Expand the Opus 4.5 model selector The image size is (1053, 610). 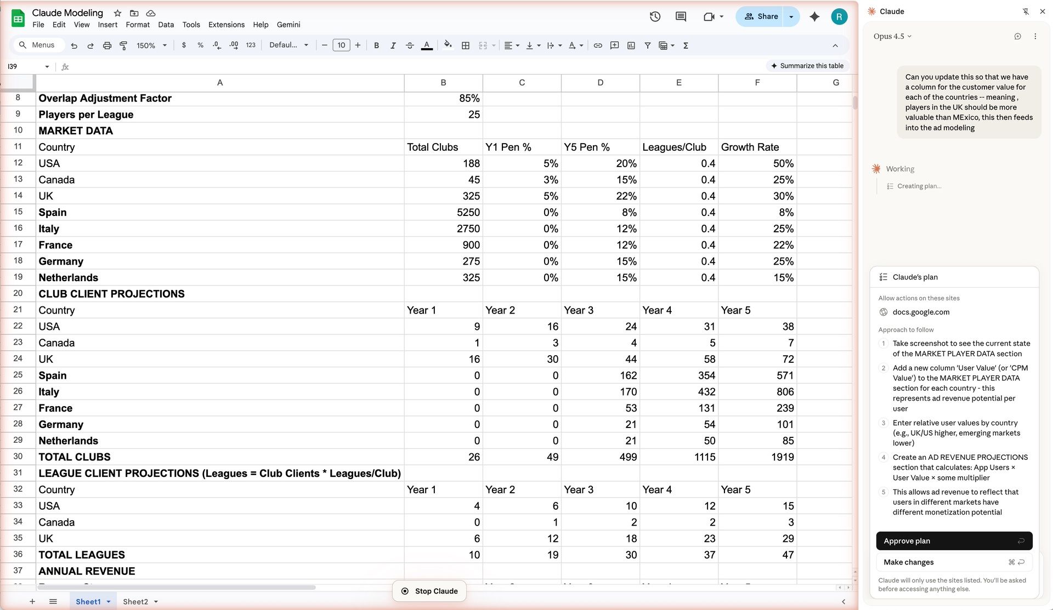[892, 36]
